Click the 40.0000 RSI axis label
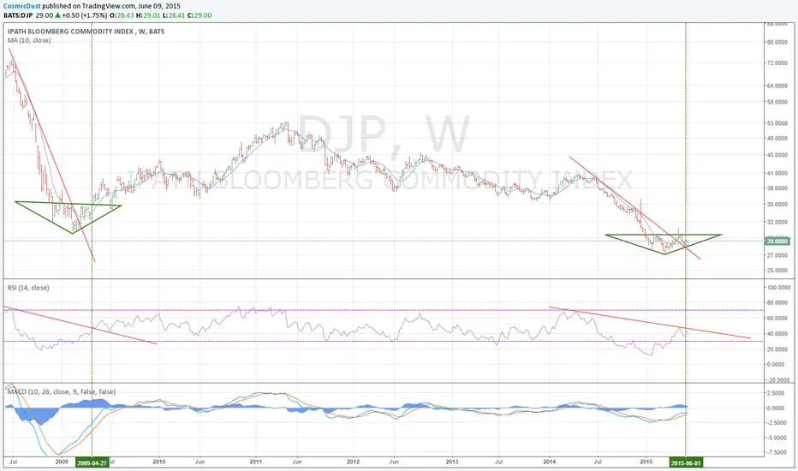 click(777, 334)
